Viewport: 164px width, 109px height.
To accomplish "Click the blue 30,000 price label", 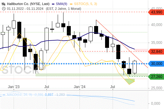I will pos(156,64).
